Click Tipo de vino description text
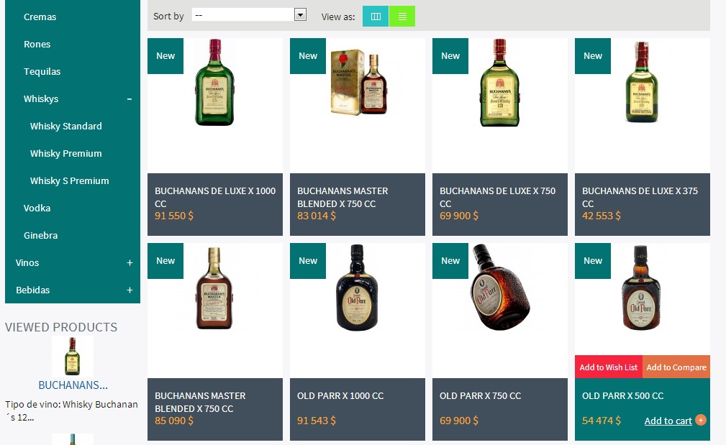 [x=71, y=410]
